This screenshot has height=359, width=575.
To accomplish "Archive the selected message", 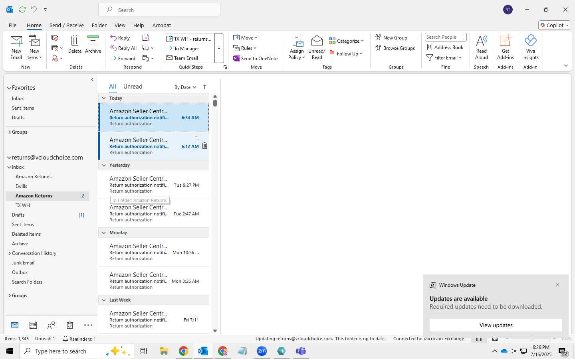I will tap(93, 44).
